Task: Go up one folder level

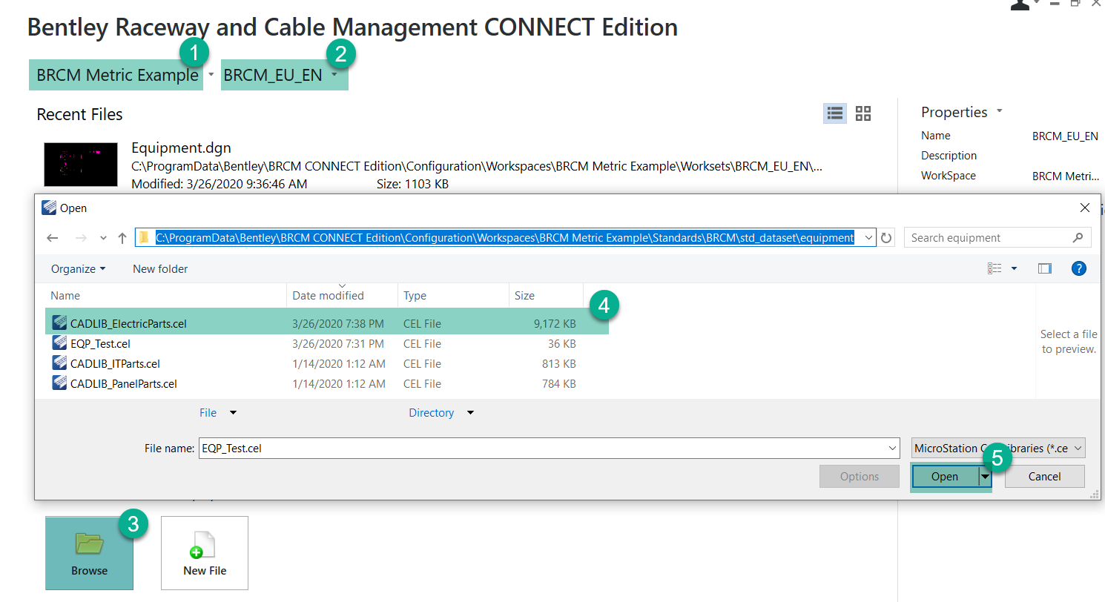Action: click(x=122, y=238)
